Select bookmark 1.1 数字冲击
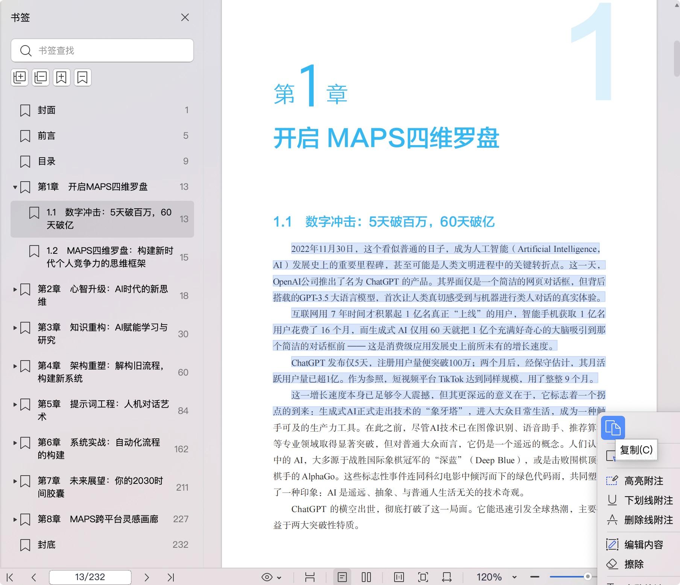Image resolution: width=680 pixels, height=585 pixels. click(102, 219)
